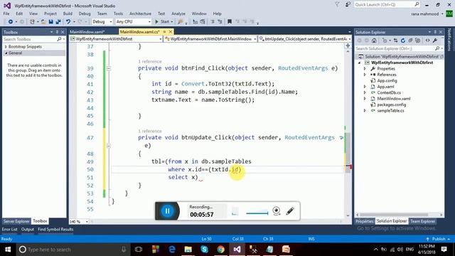Click the New Project toolbar icon
Screen dimensions: 455x256
(x=32, y=22)
